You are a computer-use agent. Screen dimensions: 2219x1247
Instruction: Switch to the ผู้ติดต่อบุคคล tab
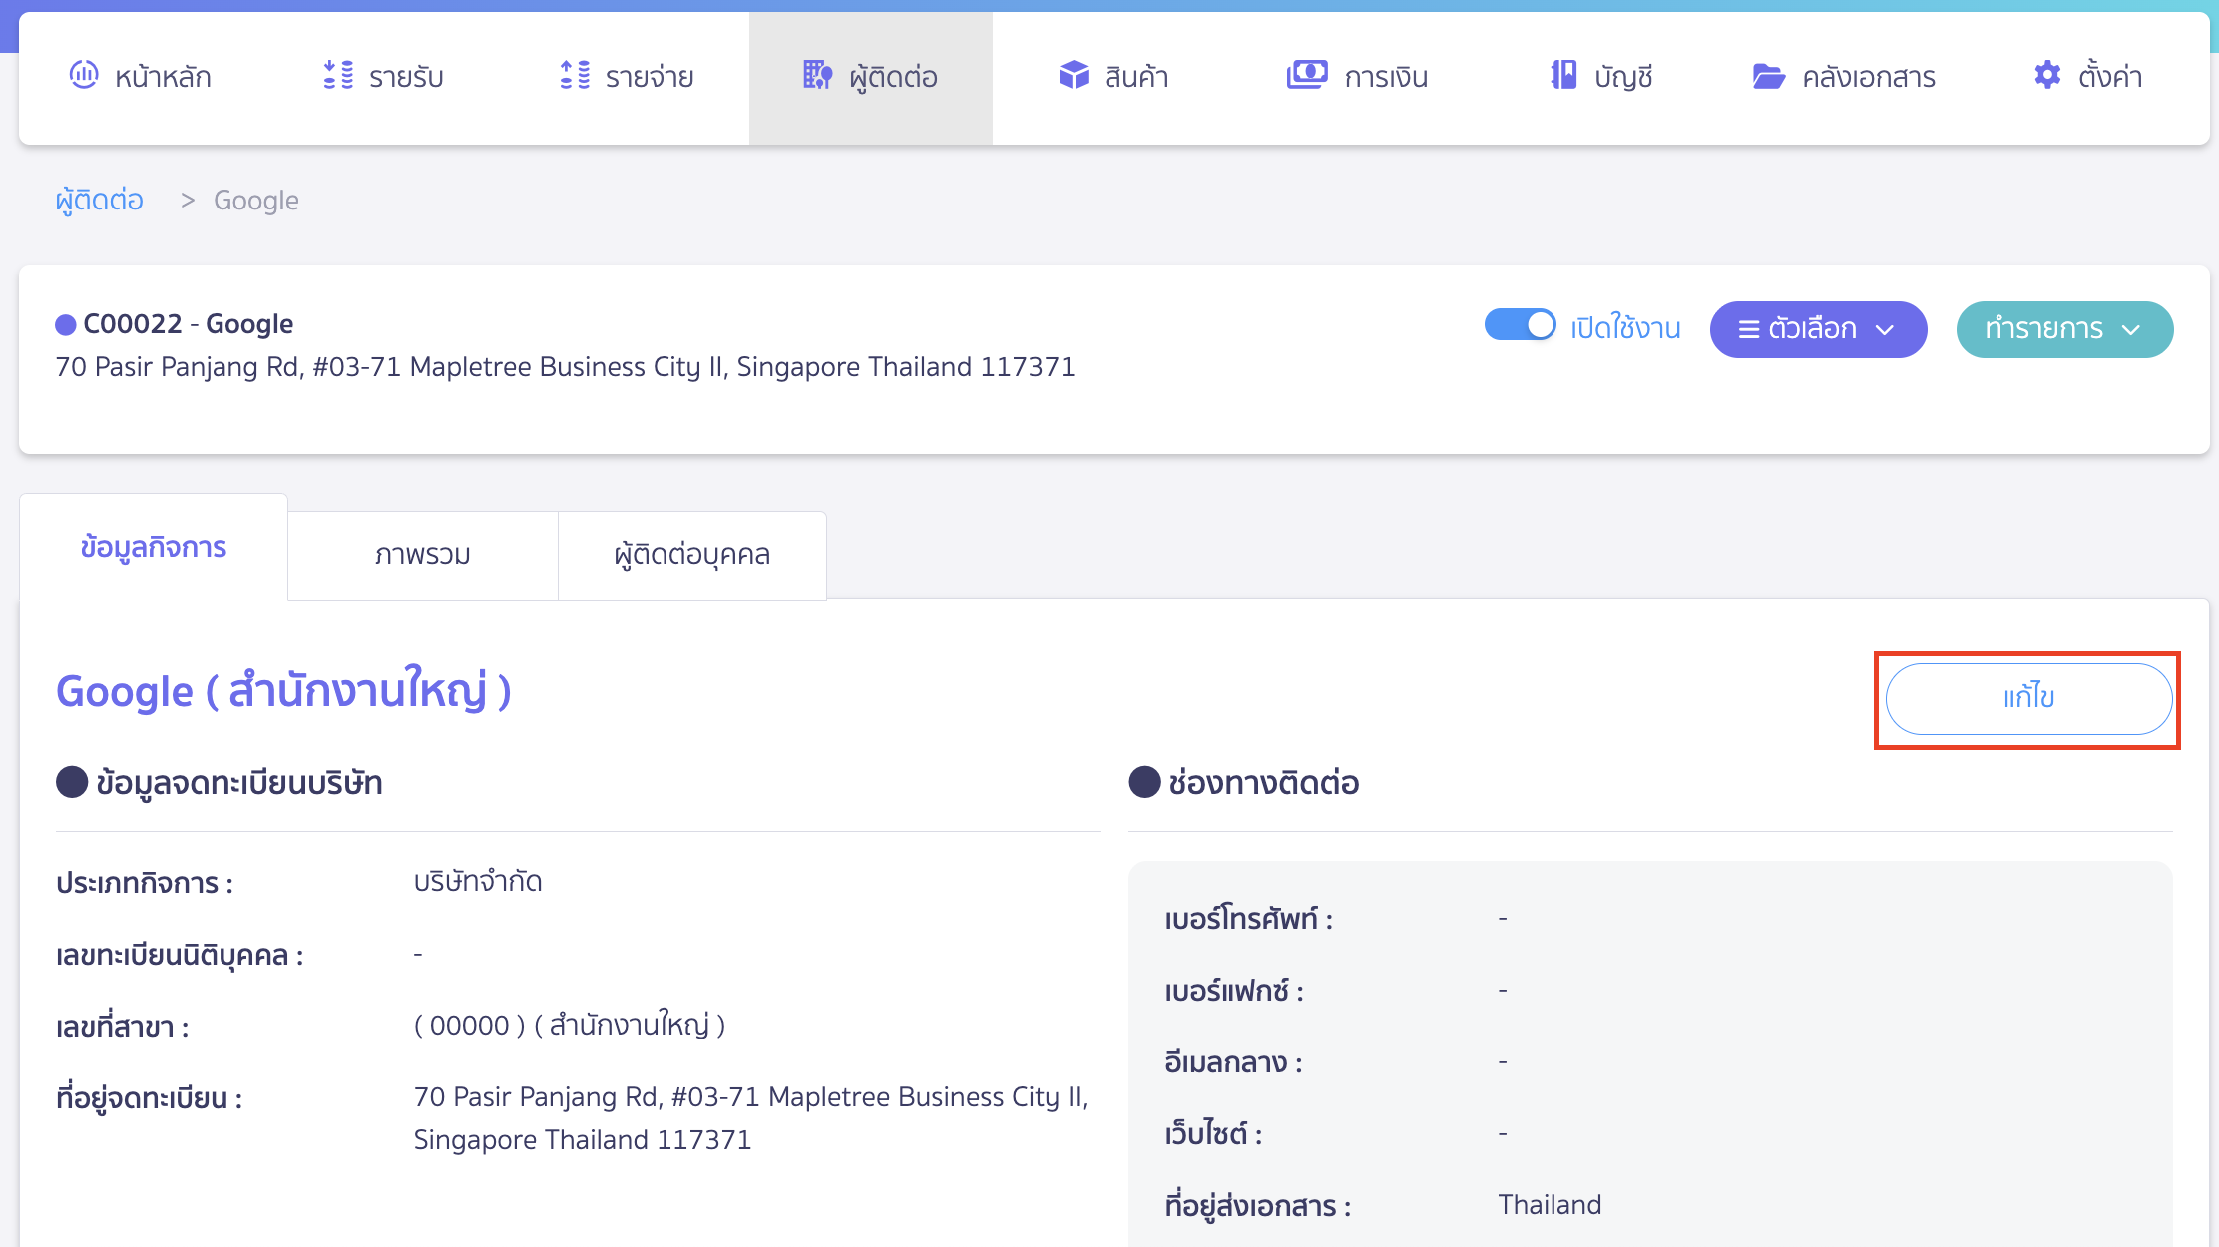(x=692, y=555)
